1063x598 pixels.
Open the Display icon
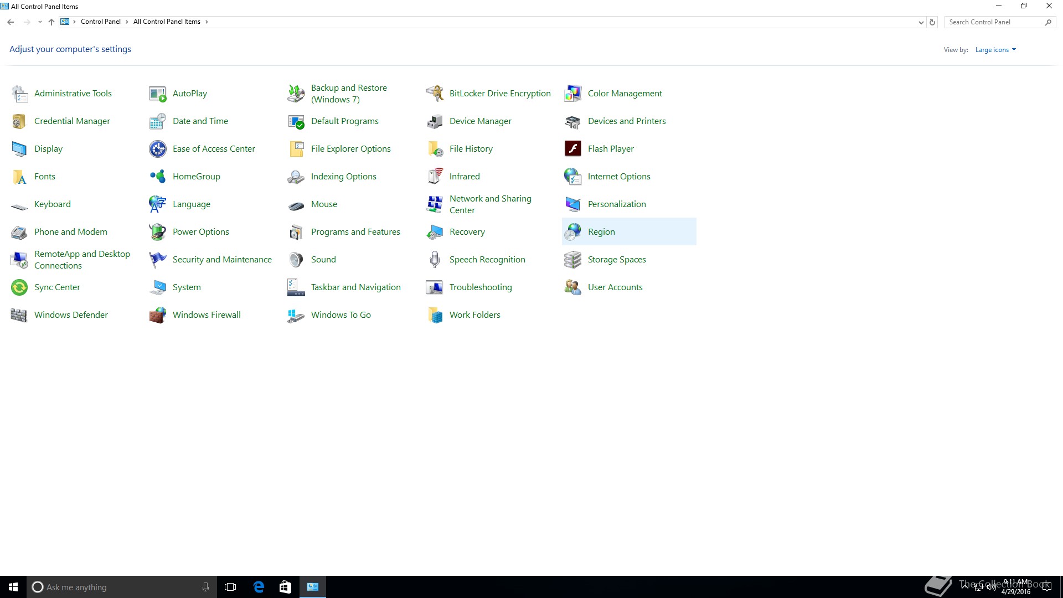point(19,149)
